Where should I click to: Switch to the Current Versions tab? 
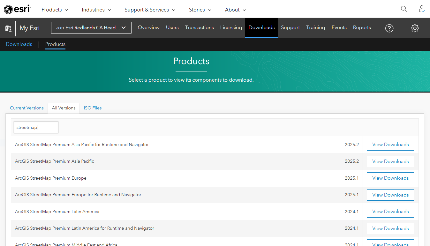coord(27,108)
